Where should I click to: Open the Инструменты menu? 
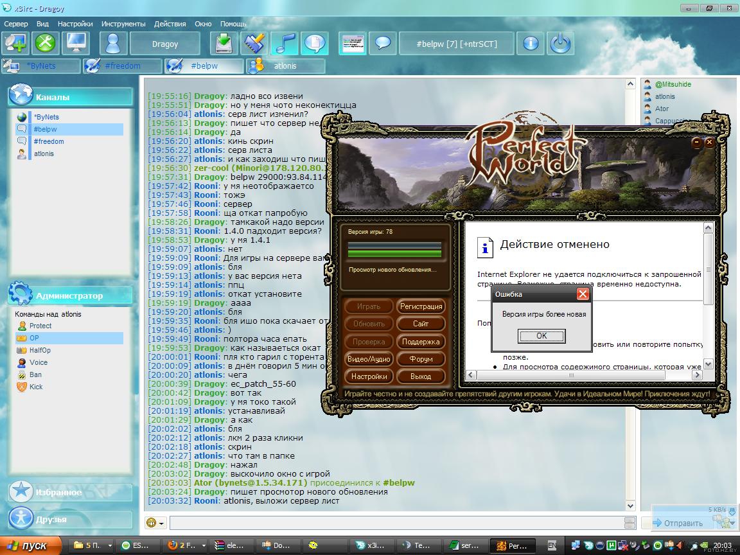coord(123,24)
